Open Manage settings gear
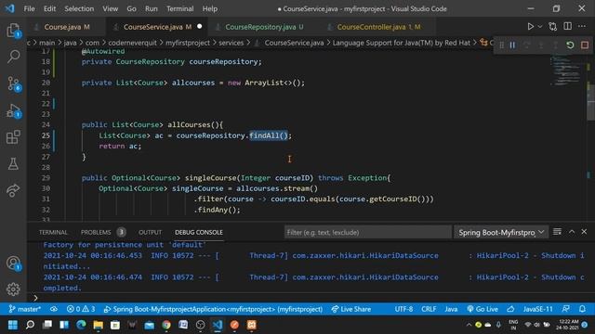 click(13, 289)
